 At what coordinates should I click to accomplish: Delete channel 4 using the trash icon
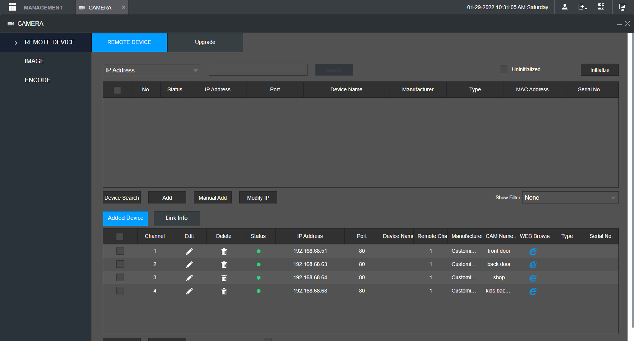(x=224, y=291)
